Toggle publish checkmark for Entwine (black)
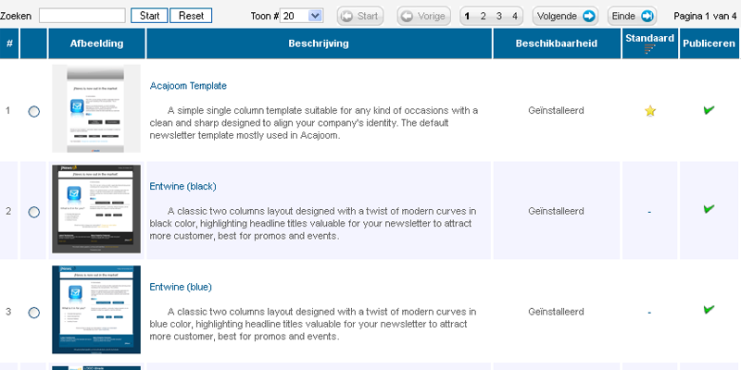 click(x=709, y=209)
